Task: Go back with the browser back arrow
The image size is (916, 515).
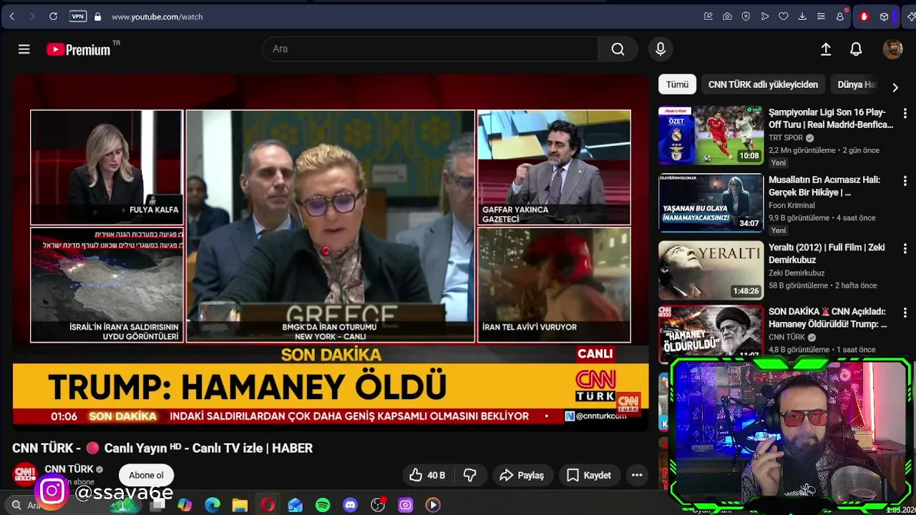Action: click(x=12, y=16)
